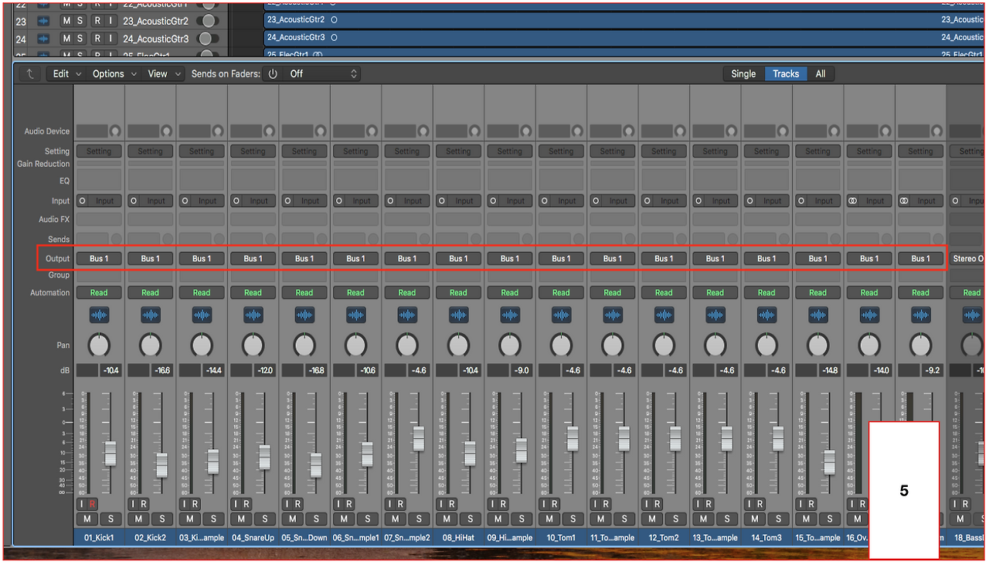Click the waveform icon on the 08_HiHat strip
Viewport: 989px width, 565px height.
459,315
